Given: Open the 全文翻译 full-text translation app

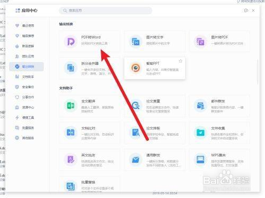Looking at the screenshot, I should coord(90,106).
